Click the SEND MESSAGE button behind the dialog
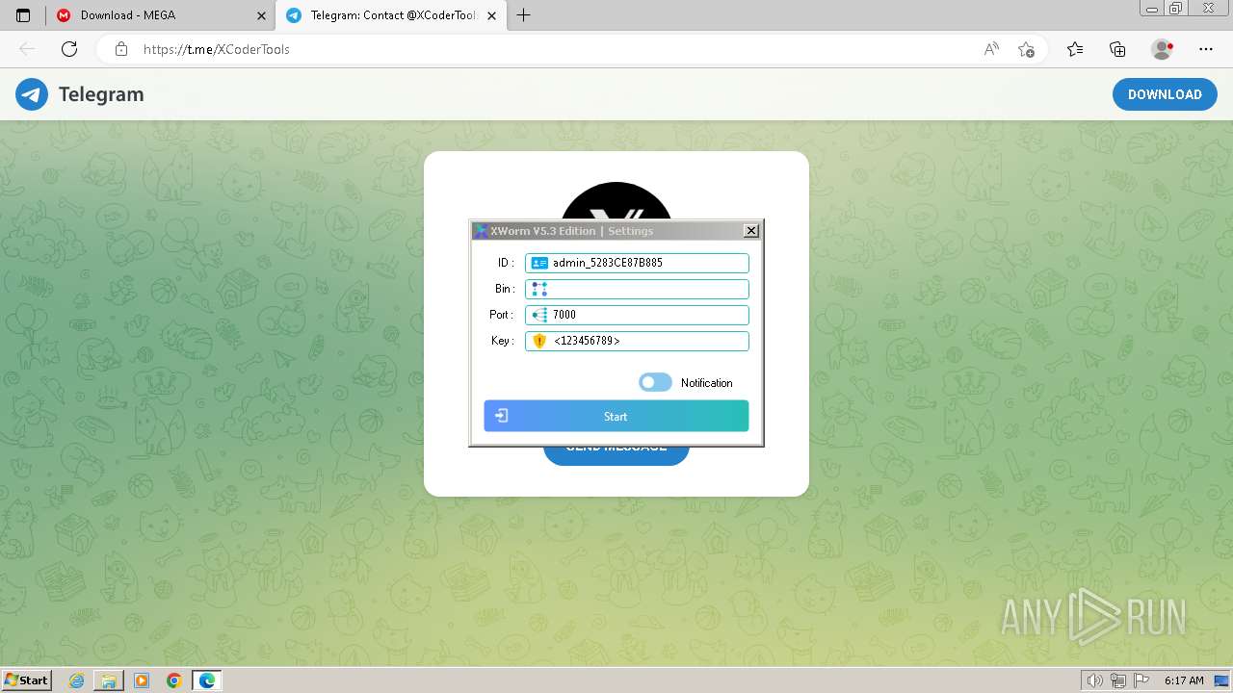This screenshot has height=693, width=1233. coord(616,455)
